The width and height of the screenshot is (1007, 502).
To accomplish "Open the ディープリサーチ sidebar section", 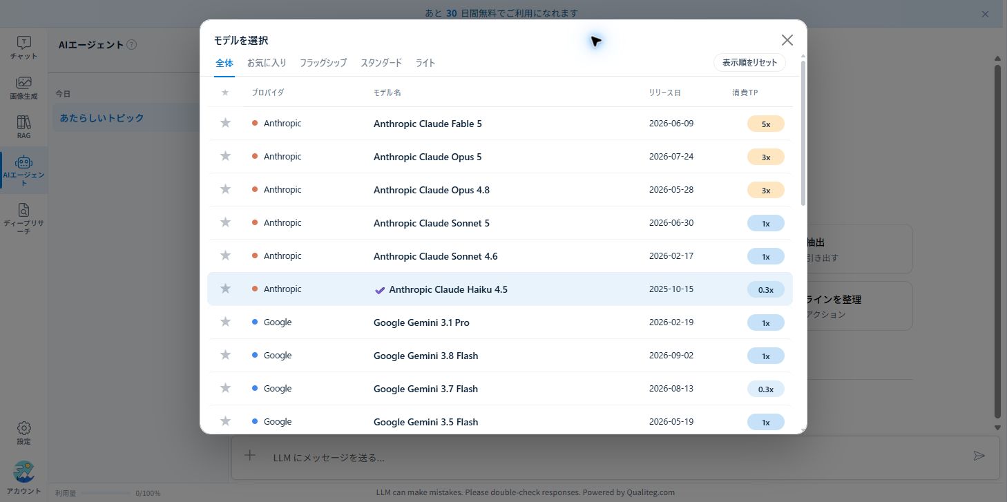I will (23, 219).
